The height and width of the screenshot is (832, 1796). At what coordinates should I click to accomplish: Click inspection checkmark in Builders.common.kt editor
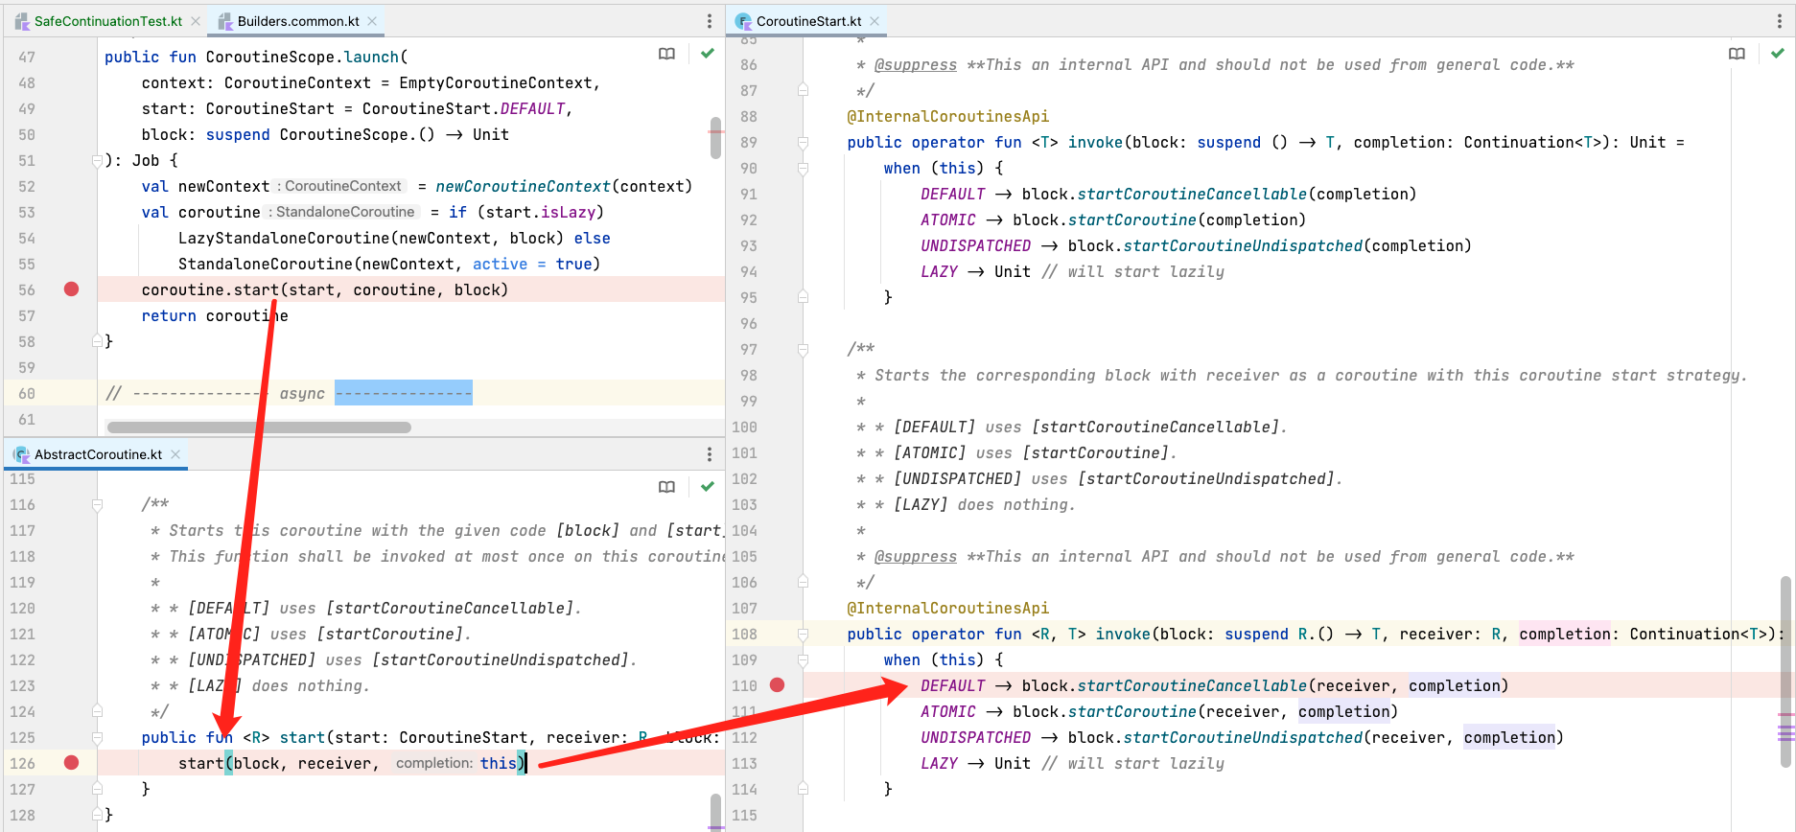708,54
